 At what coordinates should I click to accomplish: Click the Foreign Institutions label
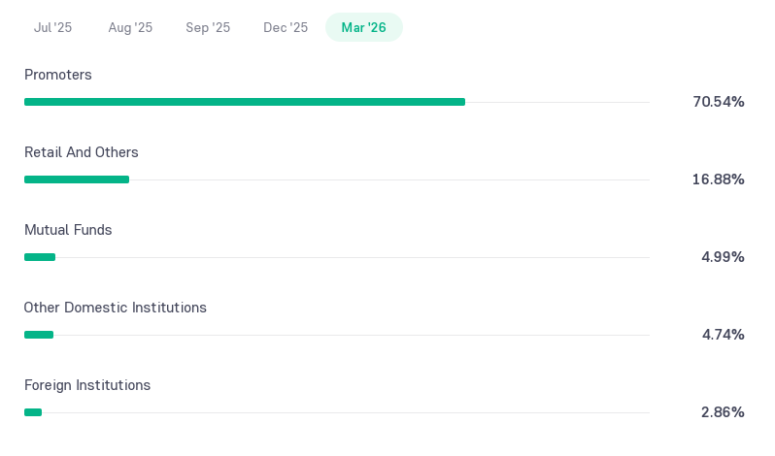87,385
